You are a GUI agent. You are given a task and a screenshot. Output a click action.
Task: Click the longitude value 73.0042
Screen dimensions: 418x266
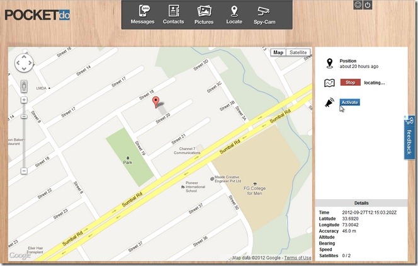tap(350, 225)
